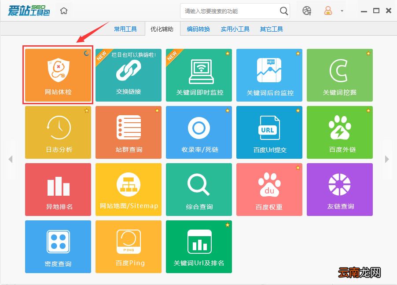Image resolution: width=397 pixels, height=285 pixels.
Task: Close the SEO toolkit window
Action: [389, 11]
